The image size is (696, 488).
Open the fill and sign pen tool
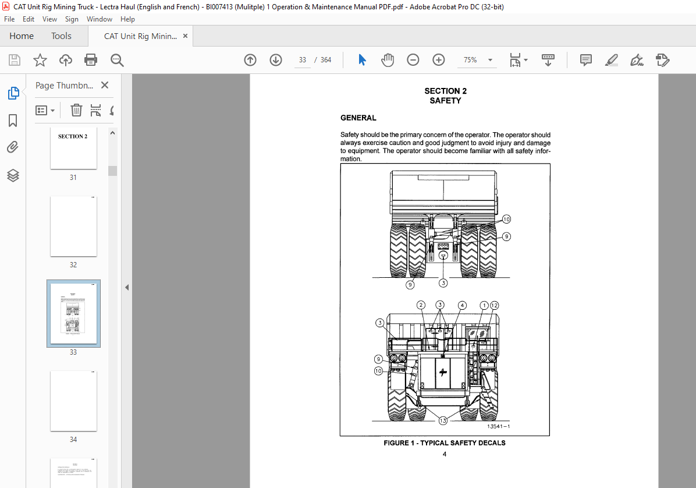637,60
